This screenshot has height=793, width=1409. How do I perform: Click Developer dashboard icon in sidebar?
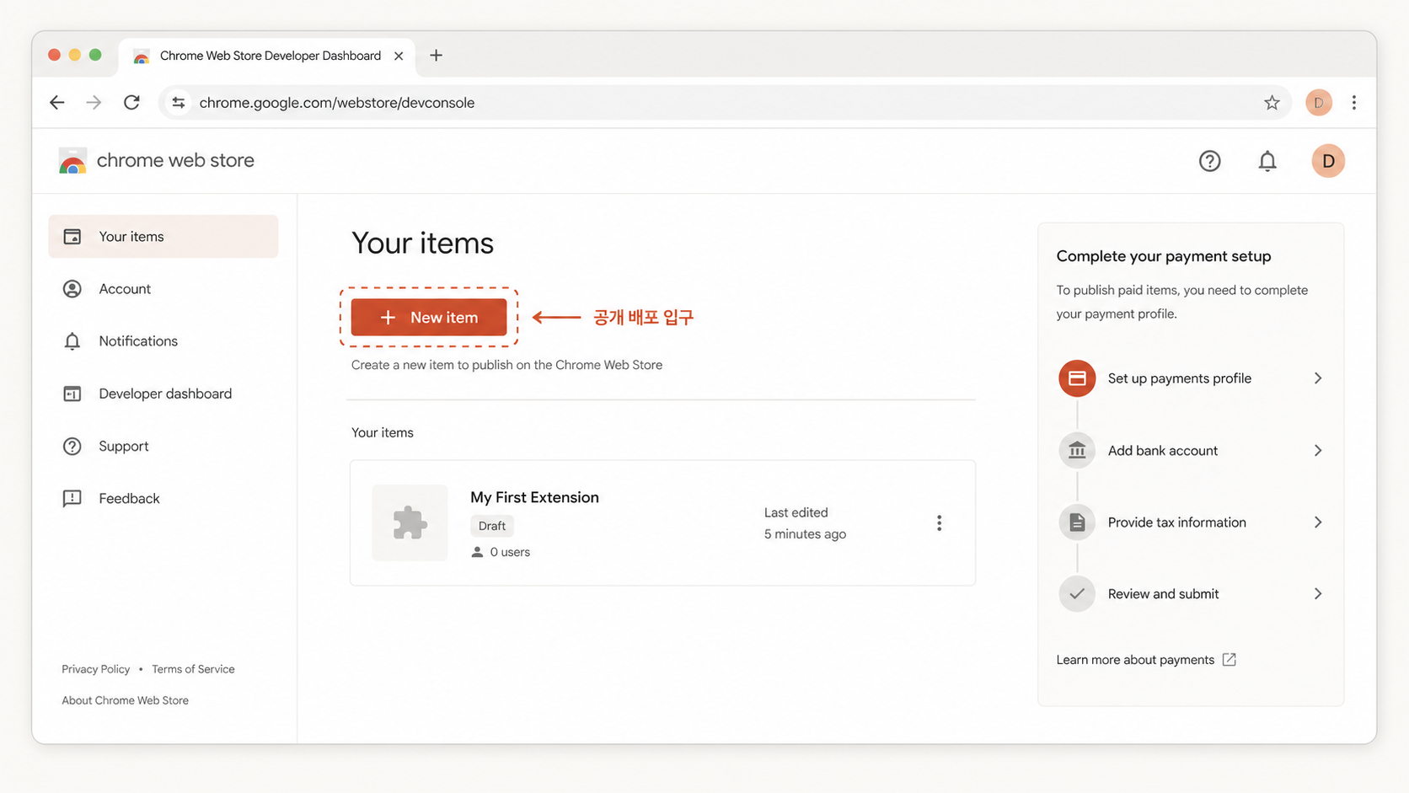coord(72,394)
